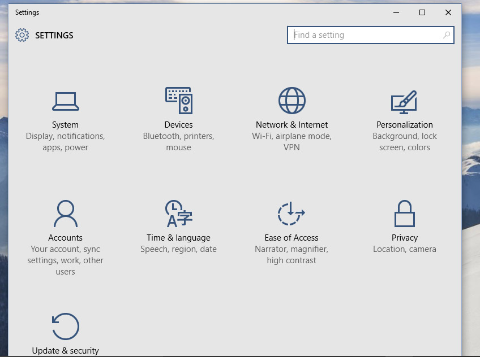480x357 pixels.
Task: Maximize the Settings window
Action: [422, 12]
